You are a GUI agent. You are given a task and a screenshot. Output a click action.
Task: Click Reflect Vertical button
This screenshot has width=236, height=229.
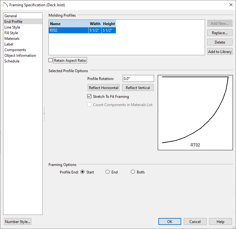click(138, 88)
